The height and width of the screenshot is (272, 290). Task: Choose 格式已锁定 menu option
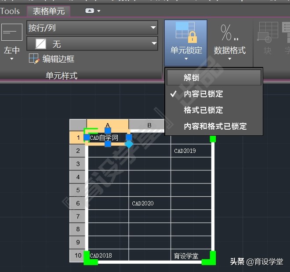(x=214, y=110)
